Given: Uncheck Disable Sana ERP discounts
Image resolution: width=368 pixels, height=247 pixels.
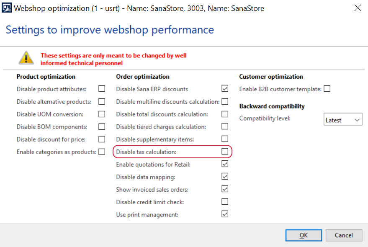Looking at the screenshot, I should (225, 88).
